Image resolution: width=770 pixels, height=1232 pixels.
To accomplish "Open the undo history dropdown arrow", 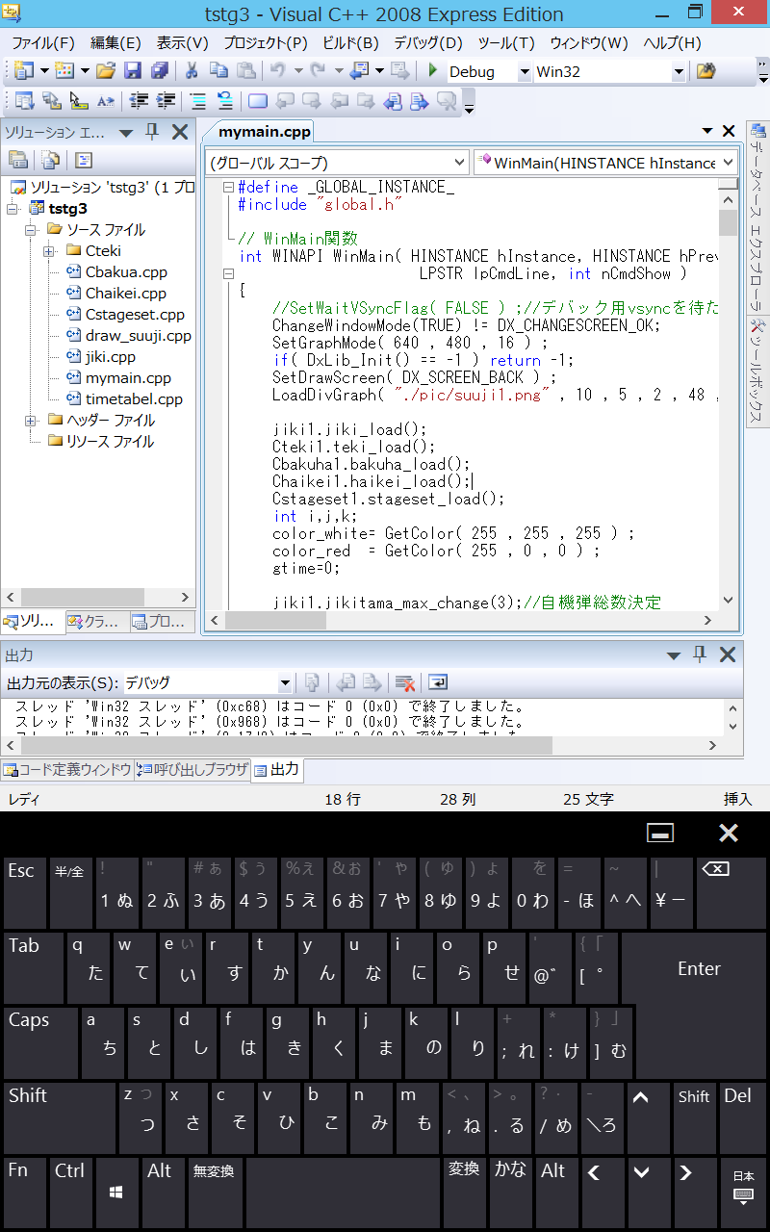I will pyautogui.click(x=296, y=71).
